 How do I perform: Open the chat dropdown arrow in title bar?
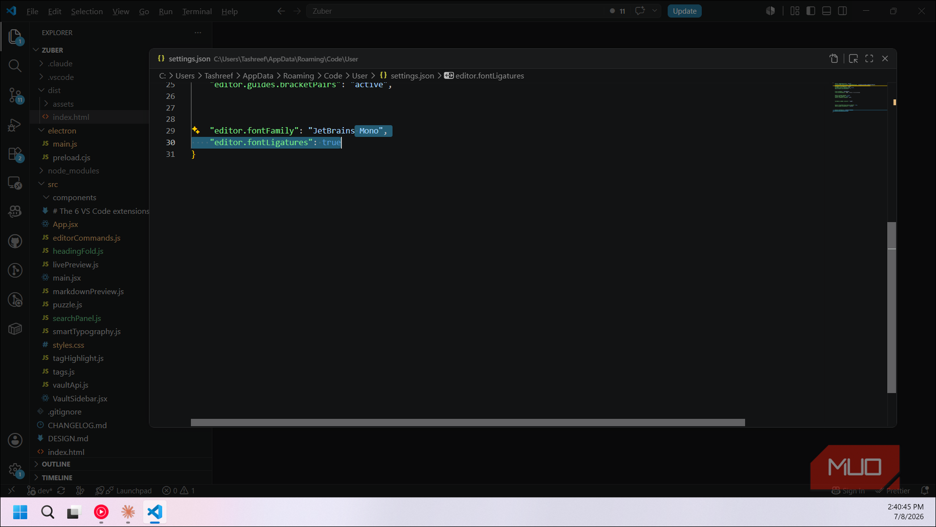tap(654, 11)
